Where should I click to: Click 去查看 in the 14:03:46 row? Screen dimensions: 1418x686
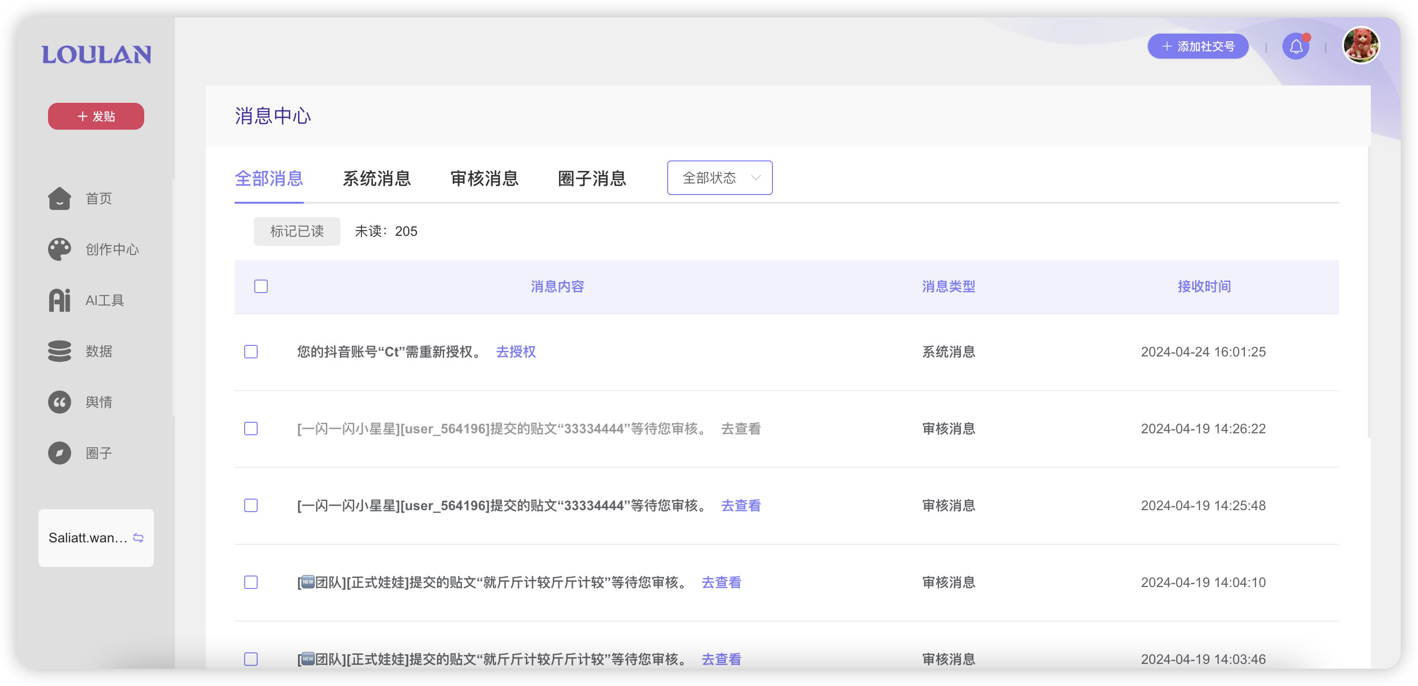[x=721, y=659]
